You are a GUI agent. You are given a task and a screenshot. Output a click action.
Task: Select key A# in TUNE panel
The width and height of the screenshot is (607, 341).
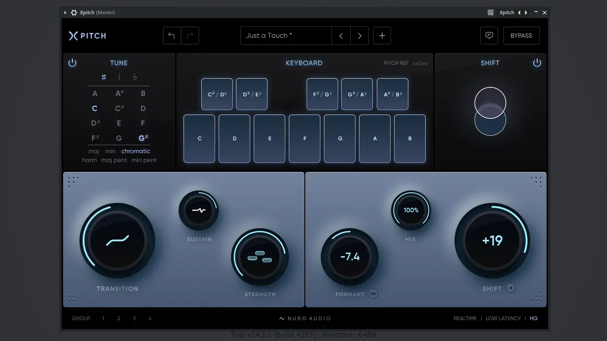pos(119,94)
